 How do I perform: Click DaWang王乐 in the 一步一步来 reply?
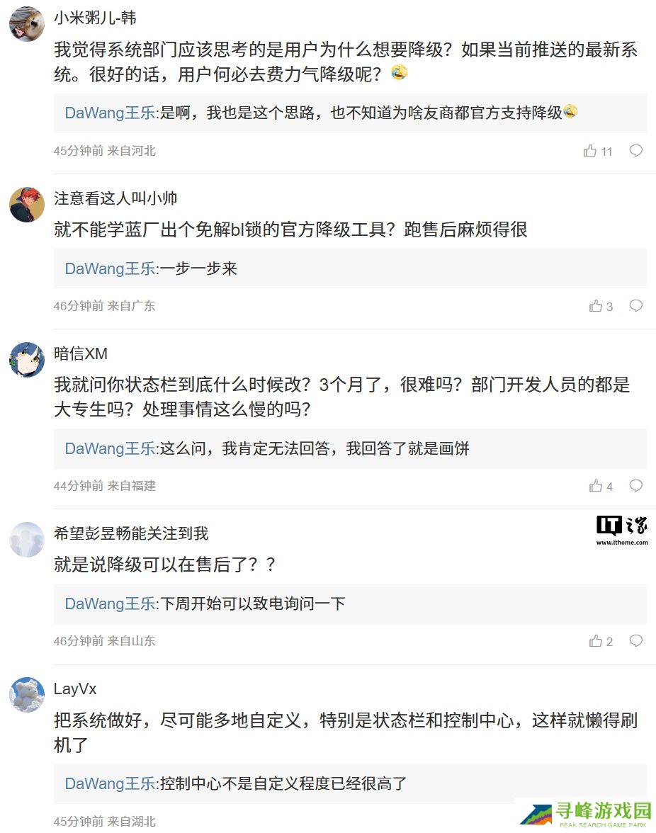110,268
